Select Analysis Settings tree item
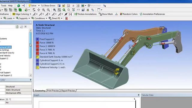 [x=4, y=50]
